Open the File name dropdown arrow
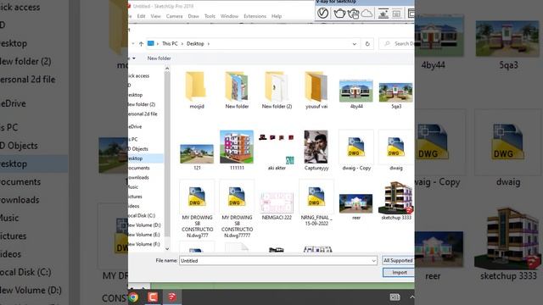 point(373,261)
